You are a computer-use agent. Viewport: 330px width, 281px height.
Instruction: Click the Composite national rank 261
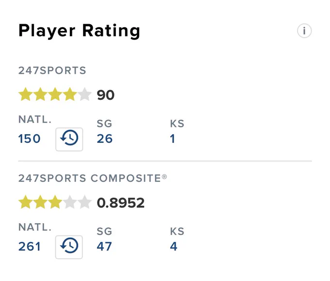pos(29,247)
